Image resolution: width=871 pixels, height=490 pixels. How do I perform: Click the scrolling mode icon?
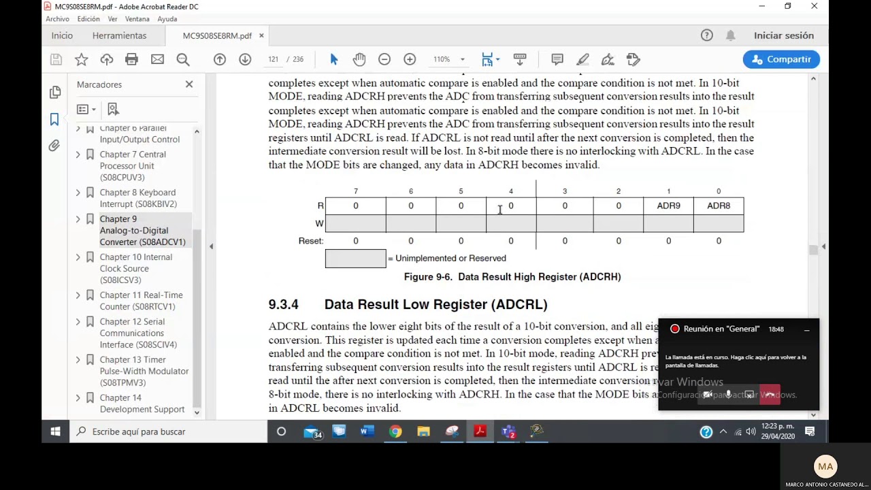click(520, 59)
